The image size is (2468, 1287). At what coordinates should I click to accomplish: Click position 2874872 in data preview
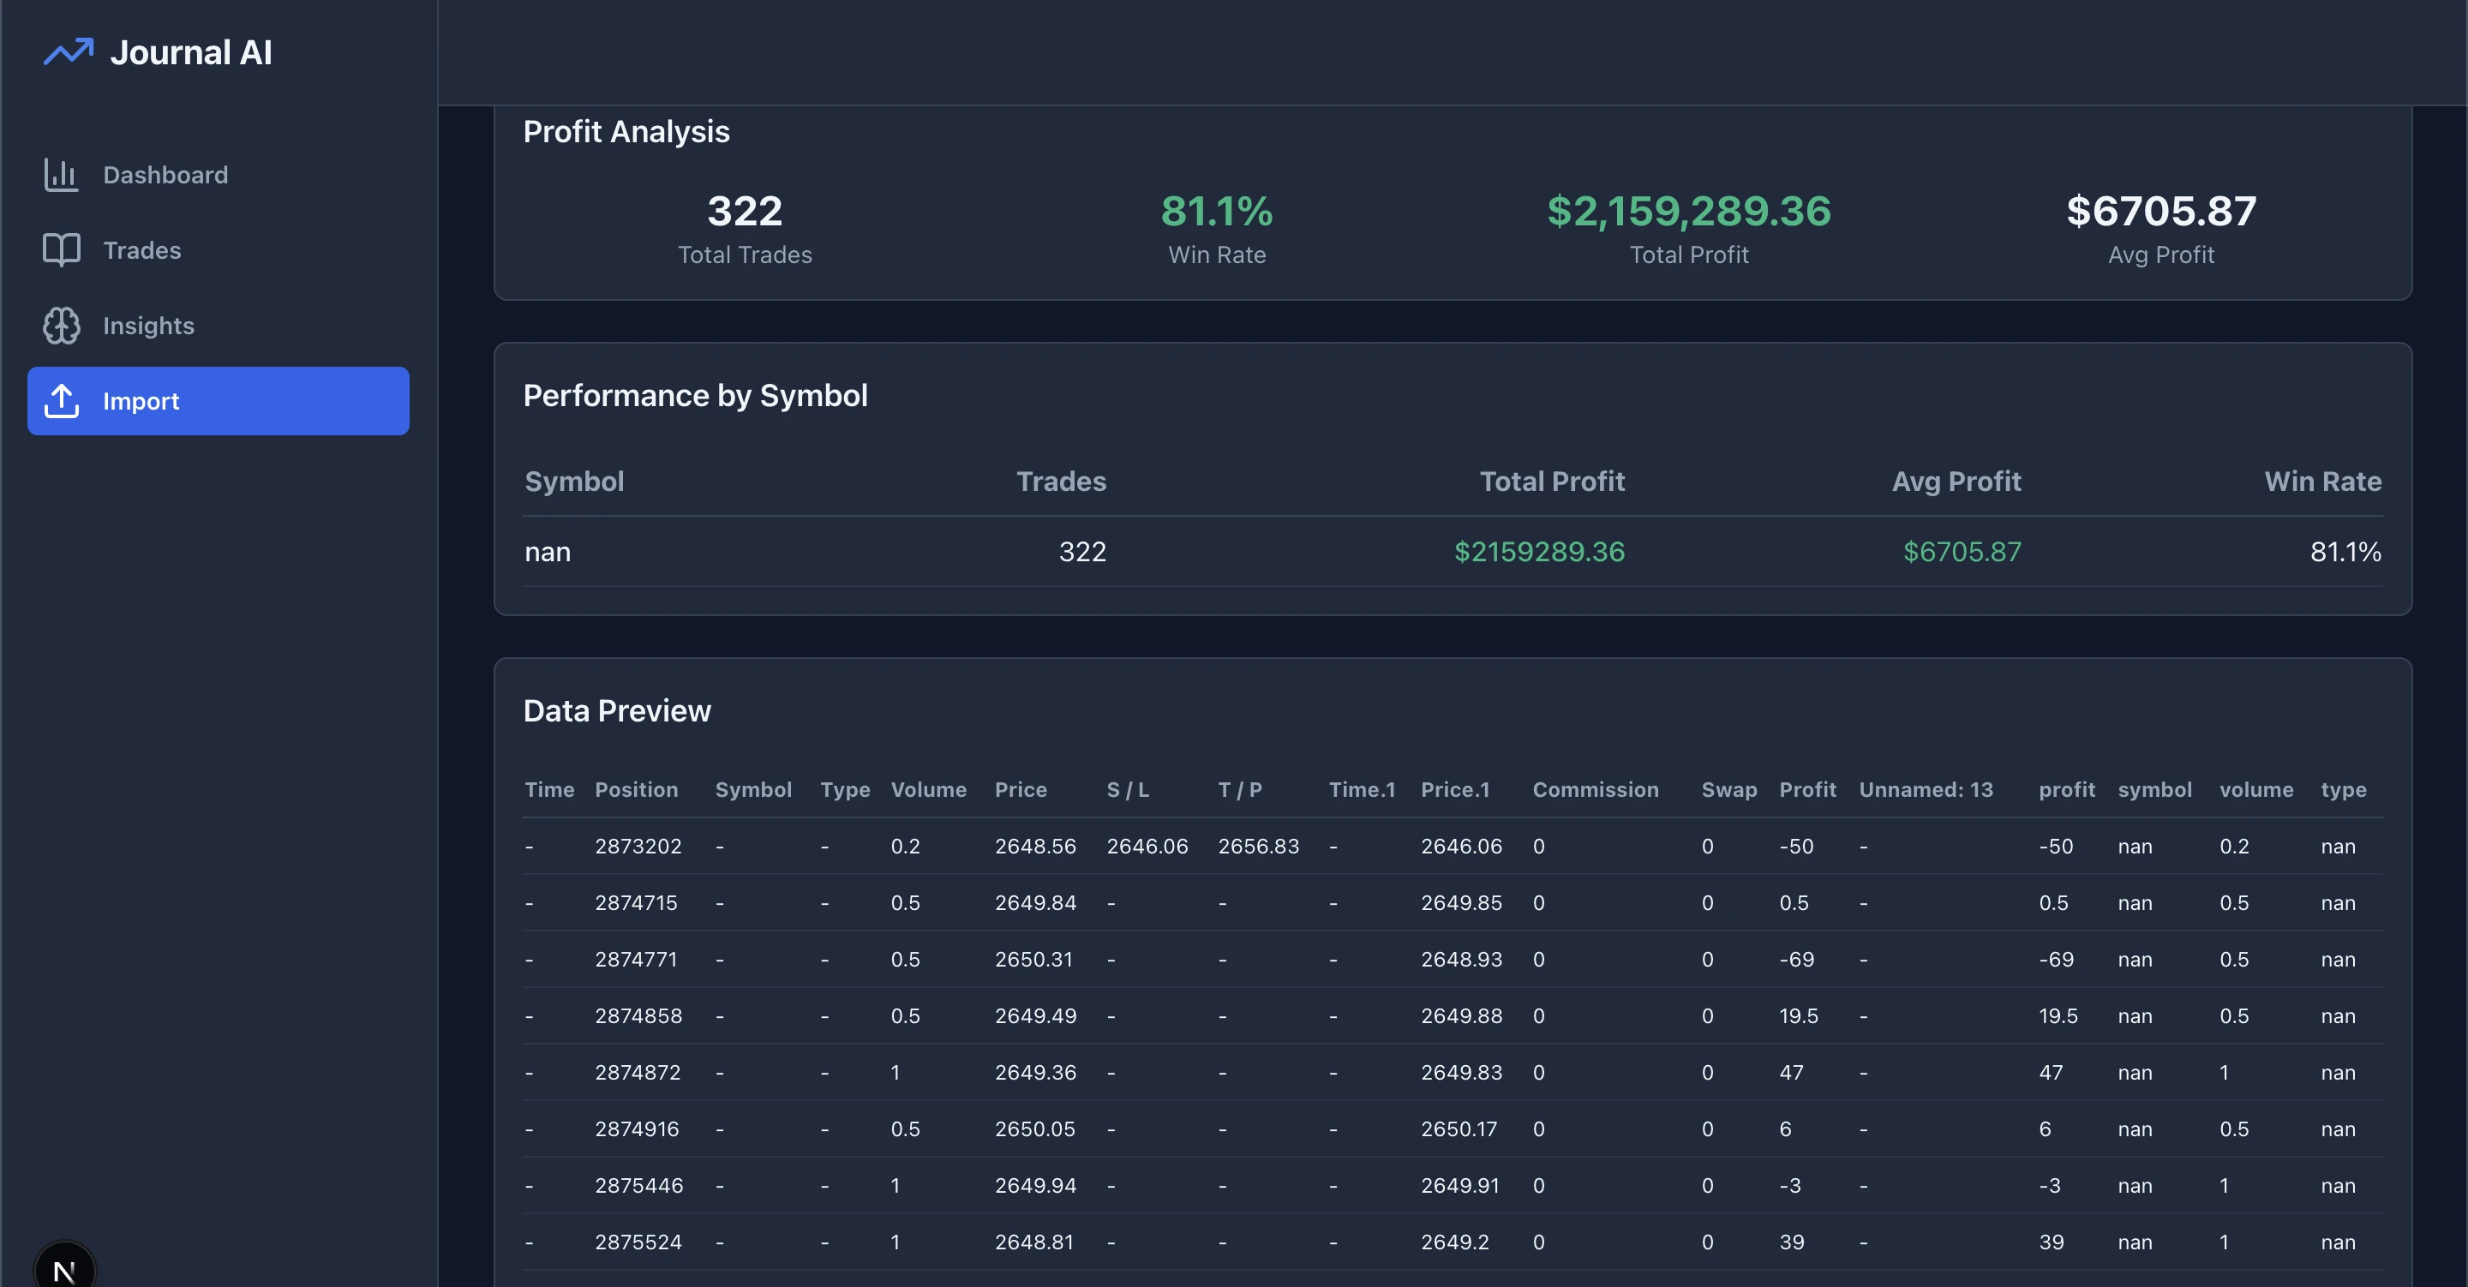(x=638, y=1072)
